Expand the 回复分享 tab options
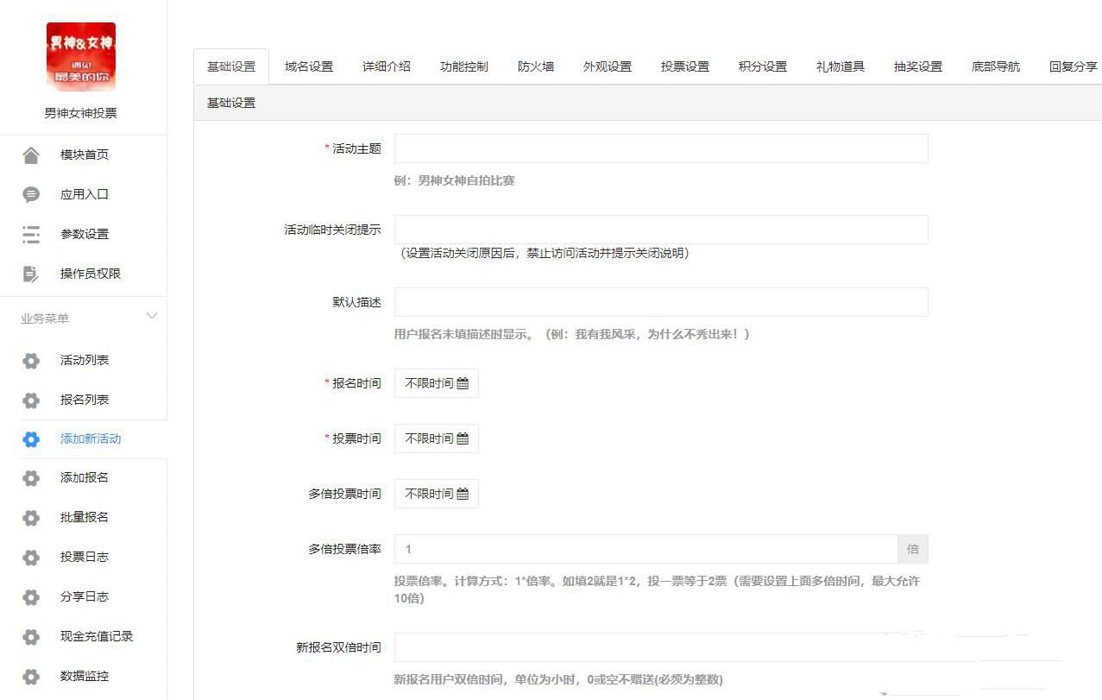Image resolution: width=1102 pixels, height=700 pixels. [x=1073, y=66]
